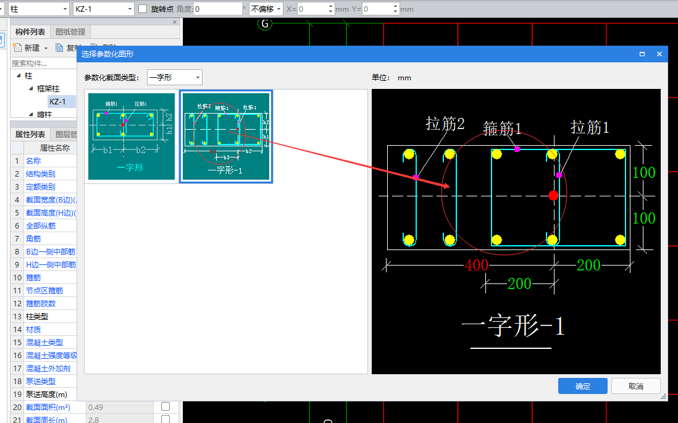Screen dimensions: 678x423
Task: Click the 箍筋肢数 property row
Action: tap(44, 304)
